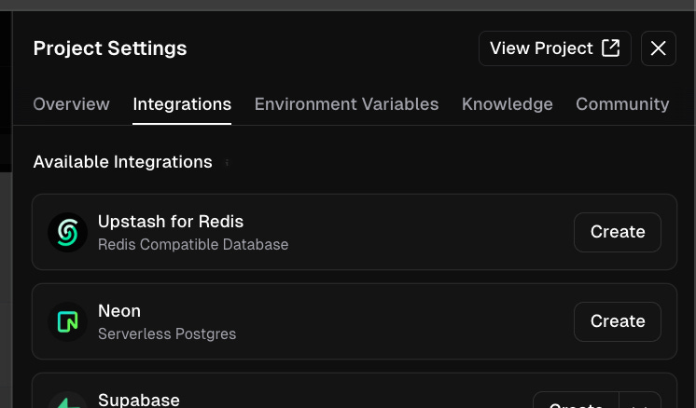Close the Project Settings panel
Screen dimensions: 696x408
[x=659, y=48]
